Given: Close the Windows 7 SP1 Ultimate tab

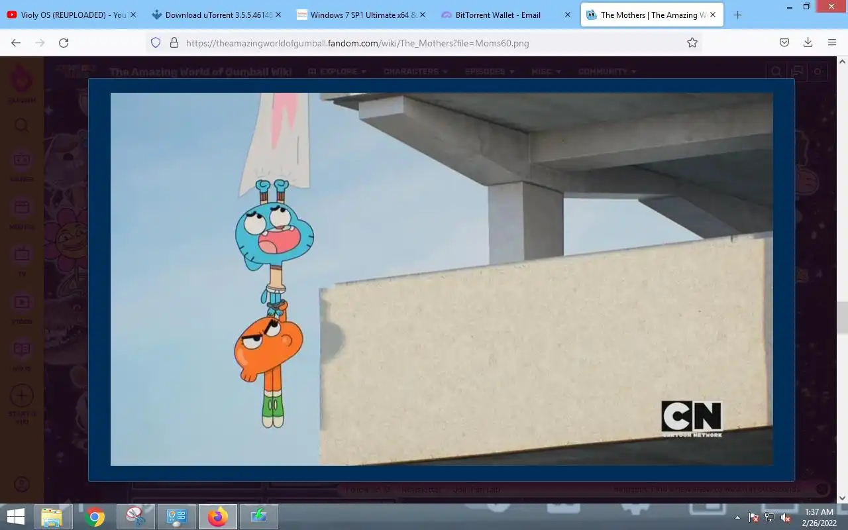Looking at the screenshot, I should [x=423, y=15].
